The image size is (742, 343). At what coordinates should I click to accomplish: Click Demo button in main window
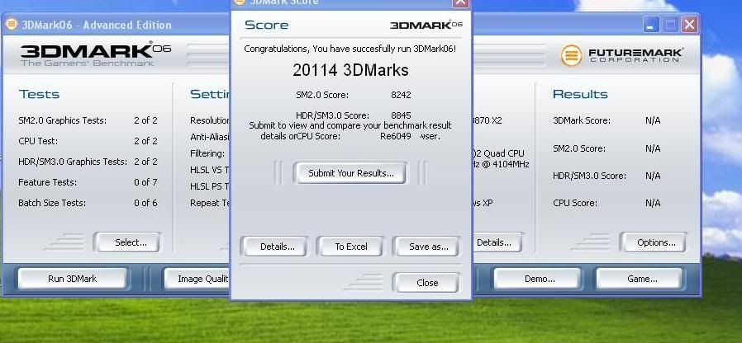point(538,279)
